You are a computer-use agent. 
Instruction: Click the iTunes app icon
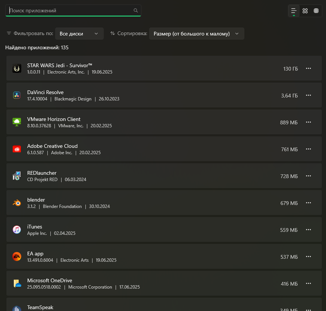tap(17, 230)
